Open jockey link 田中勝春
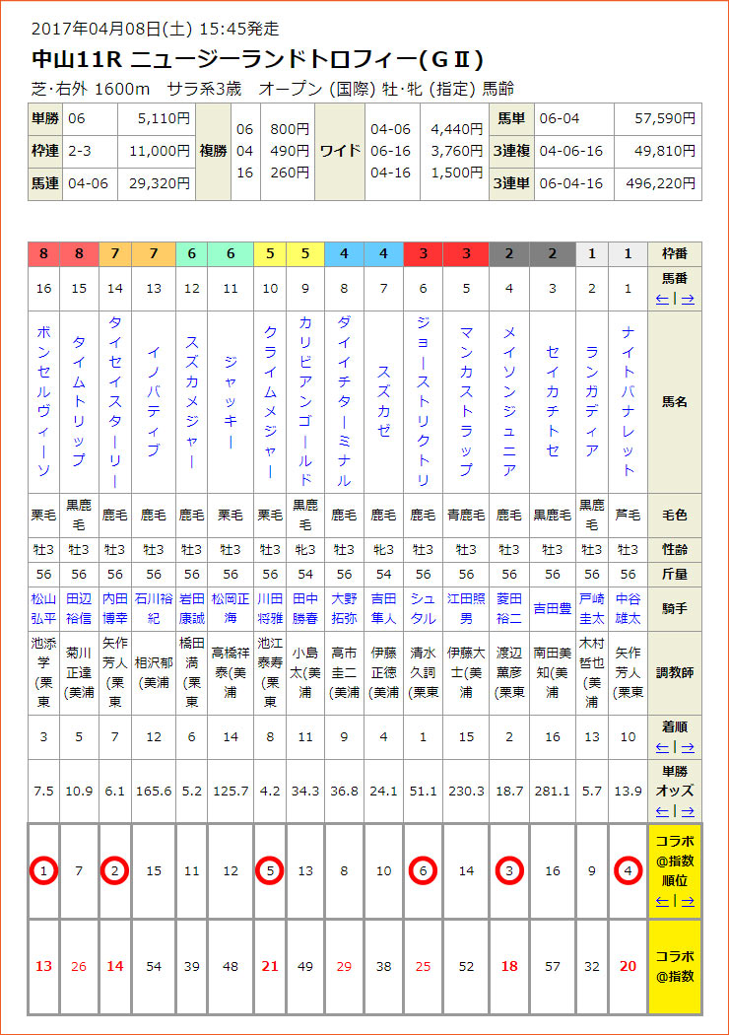This screenshot has height=1035, width=729. pos(305,608)
